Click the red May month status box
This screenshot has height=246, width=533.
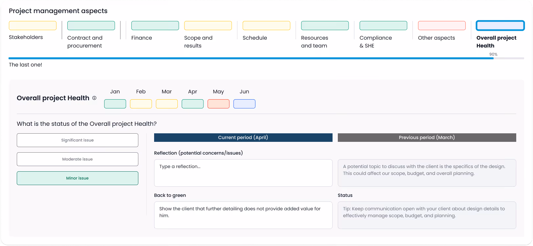tap(219, 104)
